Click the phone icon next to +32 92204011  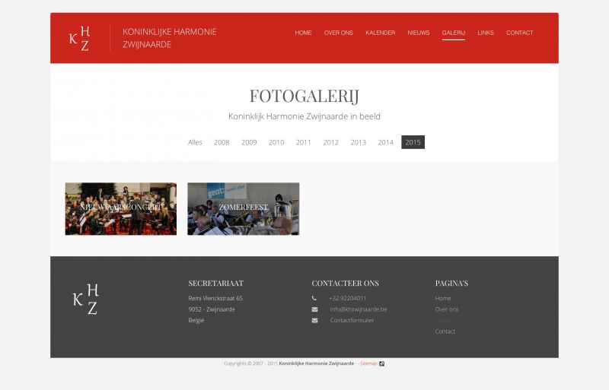(x=314, y=298)
